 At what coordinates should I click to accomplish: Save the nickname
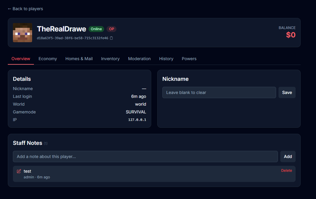coord(287,92)
